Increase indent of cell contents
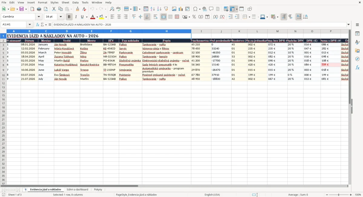 [x=231, y=17]
